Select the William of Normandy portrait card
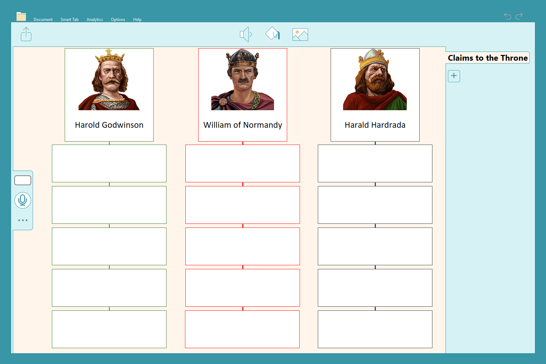The width and height of the screenshot is (546, 364). [243, 95]
